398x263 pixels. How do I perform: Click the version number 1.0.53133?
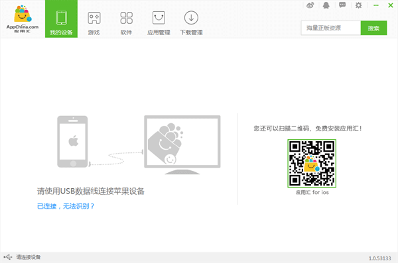click(379, 258)
